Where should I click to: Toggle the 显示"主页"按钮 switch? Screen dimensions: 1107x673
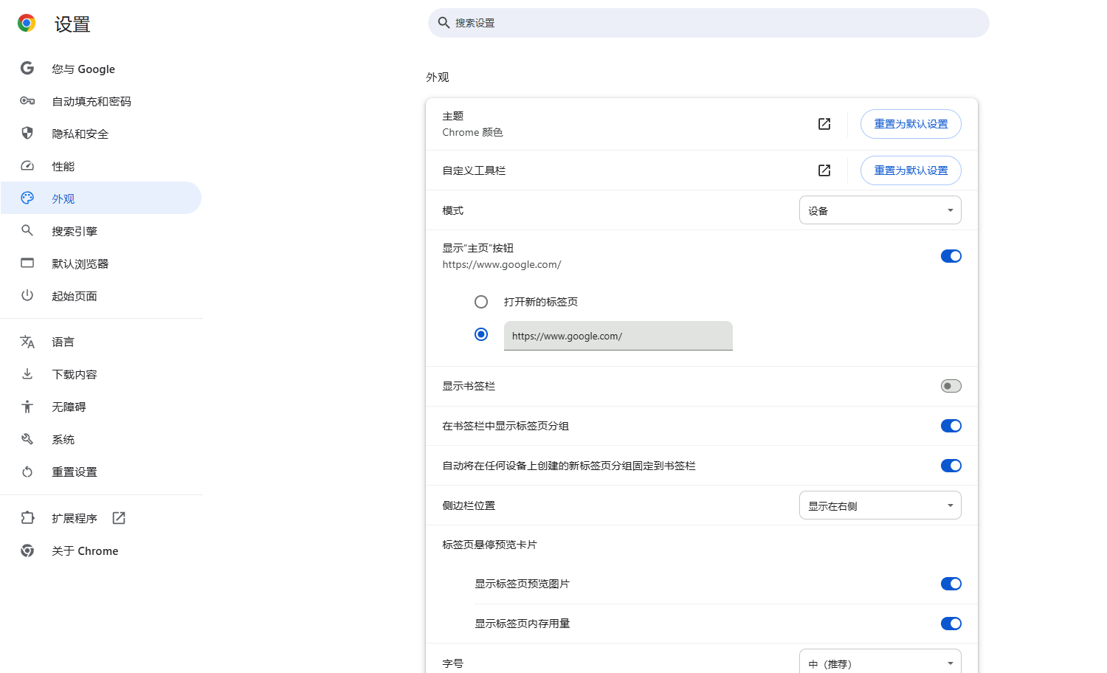pos(951,256)
